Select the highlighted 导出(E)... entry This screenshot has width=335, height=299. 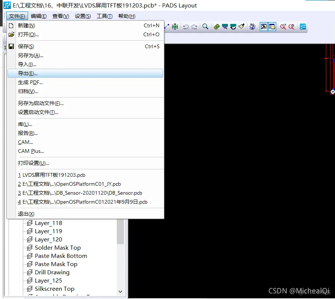[85, 73]
